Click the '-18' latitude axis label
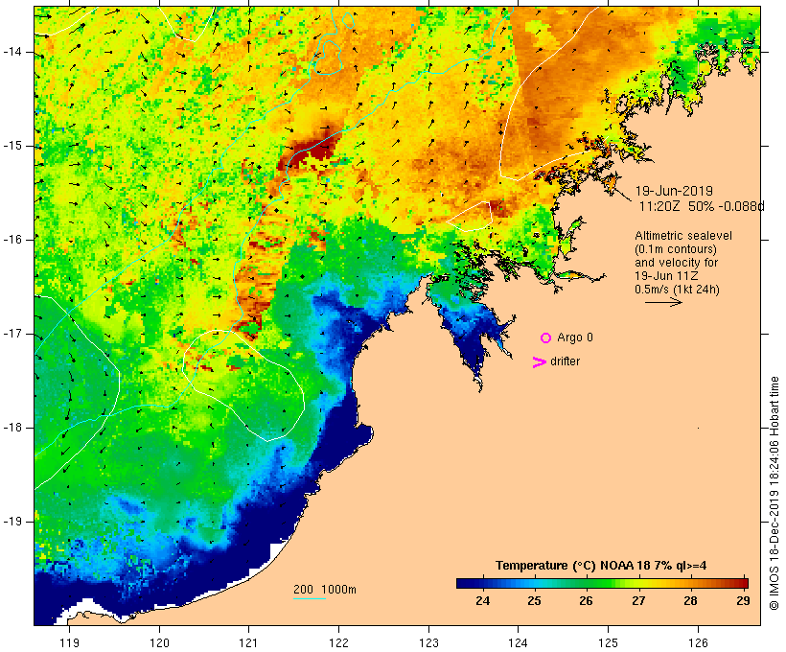This screenshot has width=786, height=652. click(12, 428)
